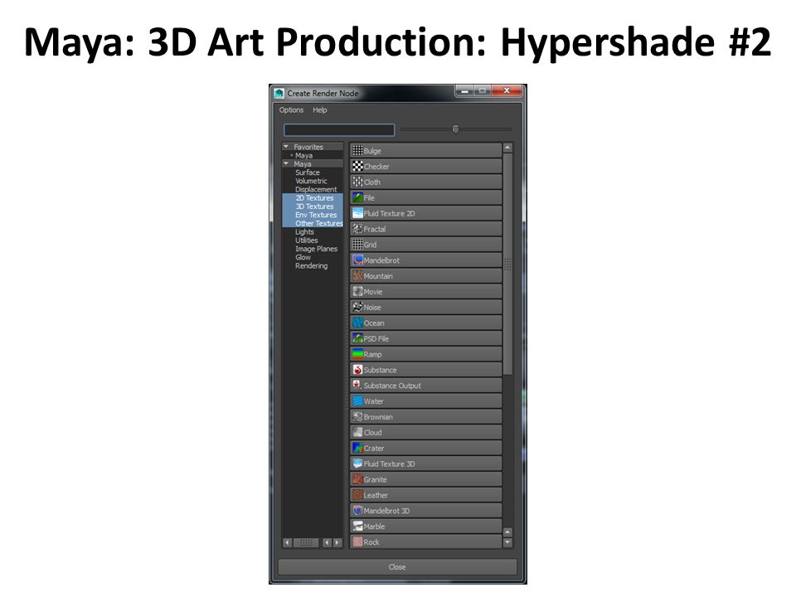Create a Substance node

click(x=425, y=370)
